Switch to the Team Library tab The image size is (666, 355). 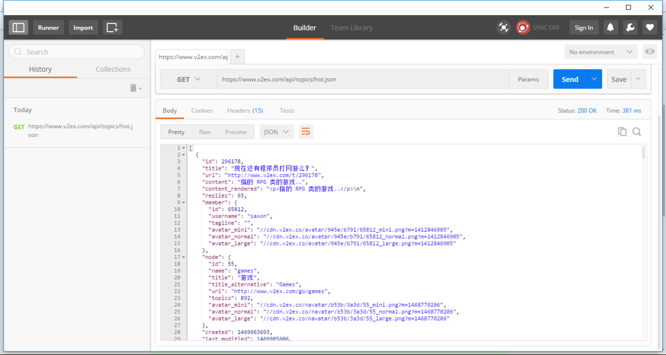pos(351,27)
